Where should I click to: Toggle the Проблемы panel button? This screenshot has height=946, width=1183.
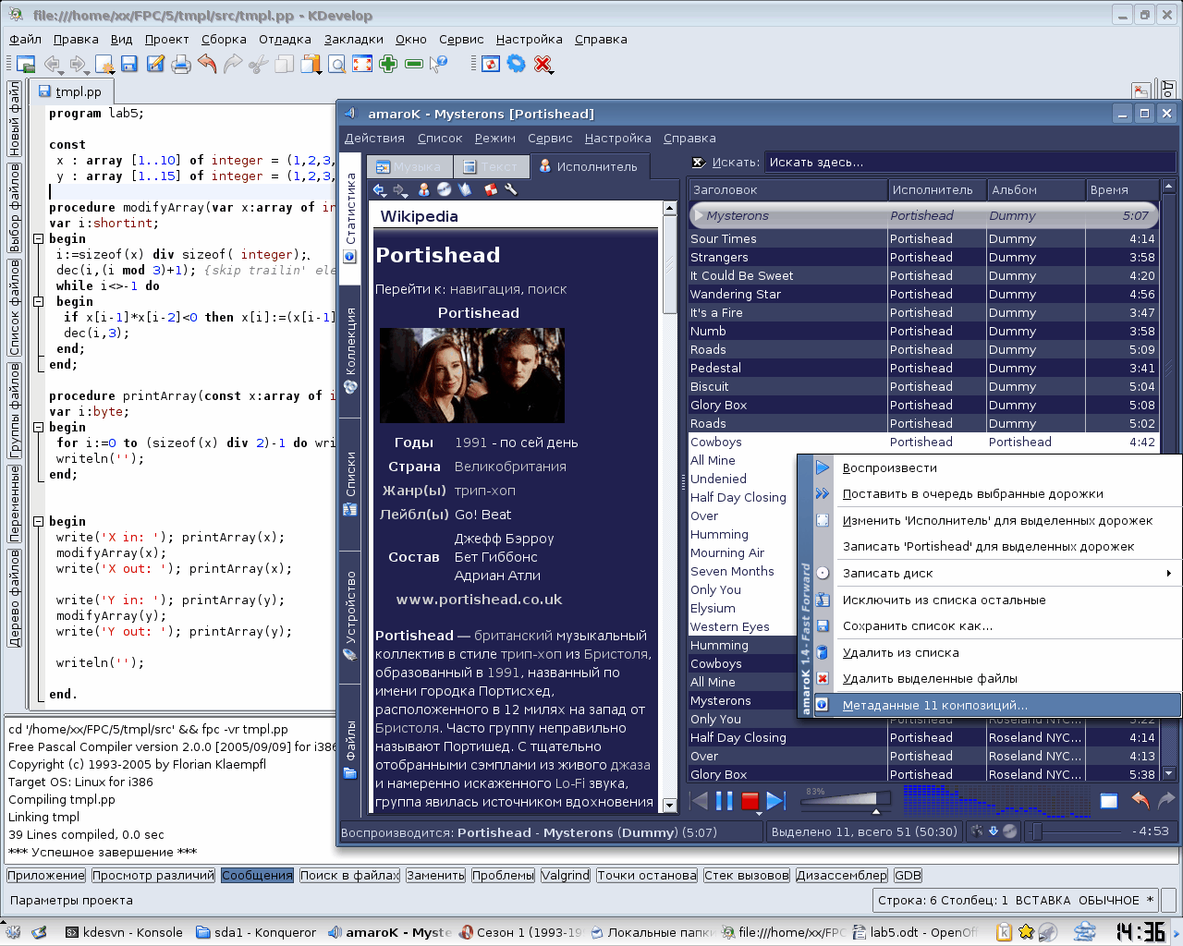point(503,875)
